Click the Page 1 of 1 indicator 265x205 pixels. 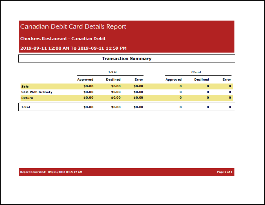click(x=225, y=172)
